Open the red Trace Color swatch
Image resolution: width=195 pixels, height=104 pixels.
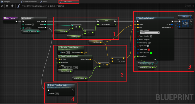pyautogui.click(x=148, y=50)
